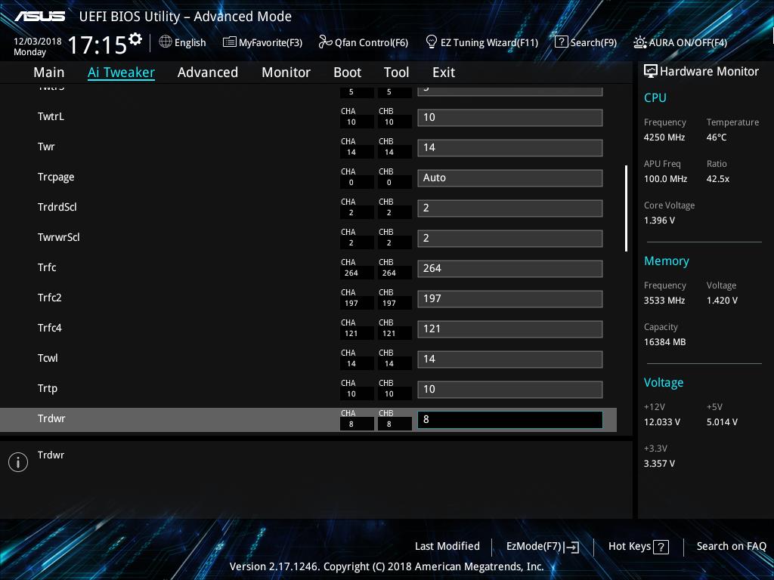Click the globe language icon
Screen dimensions: 774x580
[x=166, y=42]
